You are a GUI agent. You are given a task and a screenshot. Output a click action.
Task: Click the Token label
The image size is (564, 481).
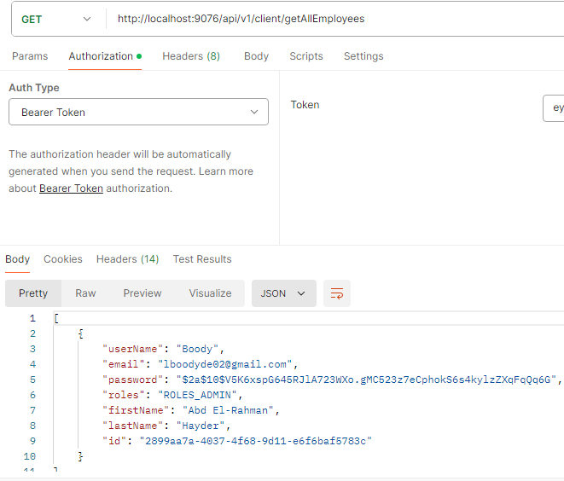click(305, 105)
